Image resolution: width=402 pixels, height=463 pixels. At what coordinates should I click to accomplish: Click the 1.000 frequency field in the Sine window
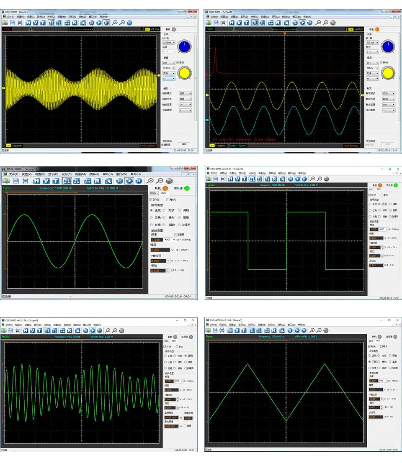click(x=157, y=240)
